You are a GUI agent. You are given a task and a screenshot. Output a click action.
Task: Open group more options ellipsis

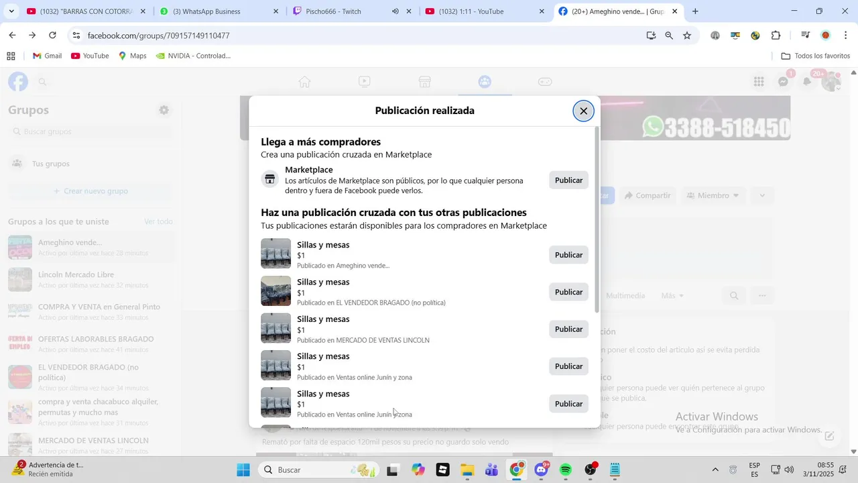(762, 296)
